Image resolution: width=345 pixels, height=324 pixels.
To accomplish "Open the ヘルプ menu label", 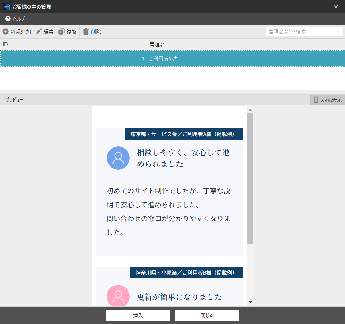I will pos(19,19).
